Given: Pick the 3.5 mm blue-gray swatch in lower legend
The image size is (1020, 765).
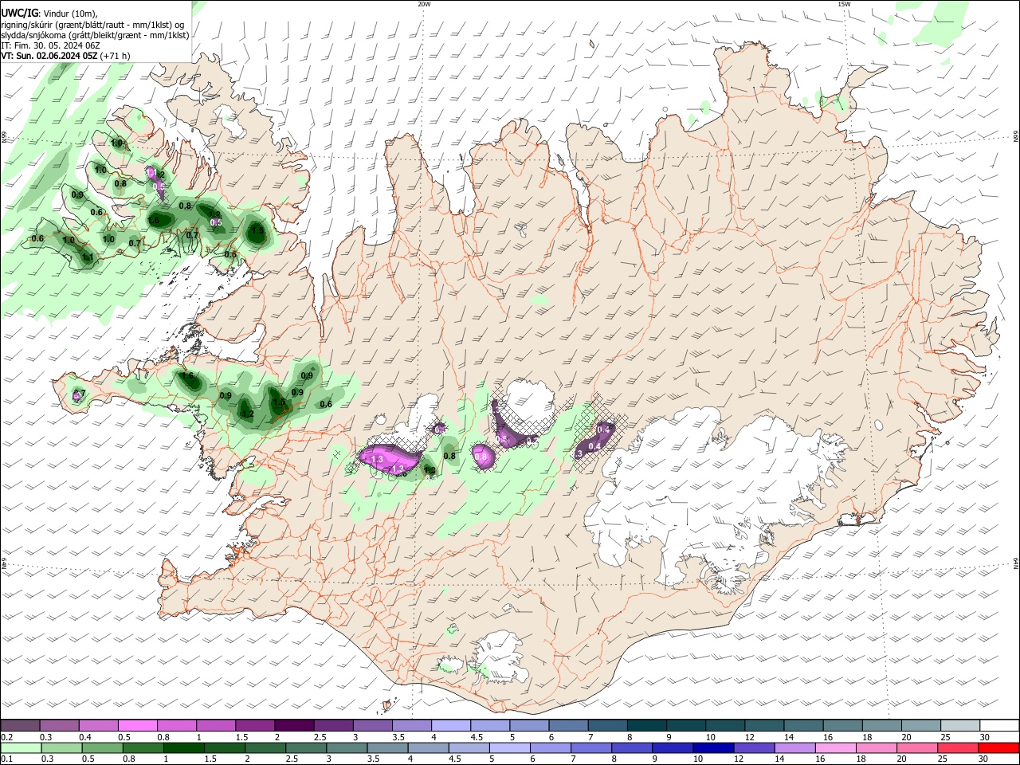Looking at the screenshot, I should click(387, 747).
